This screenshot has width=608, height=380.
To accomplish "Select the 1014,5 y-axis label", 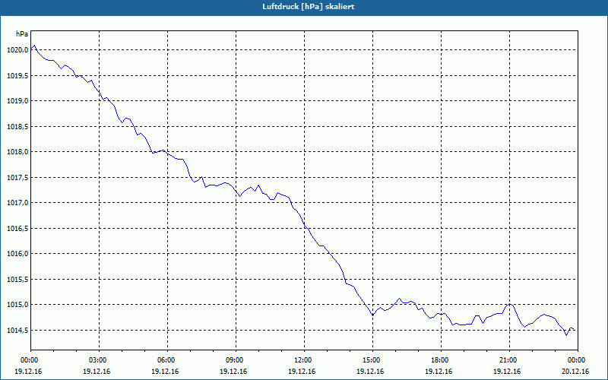I will pos(17,331).
